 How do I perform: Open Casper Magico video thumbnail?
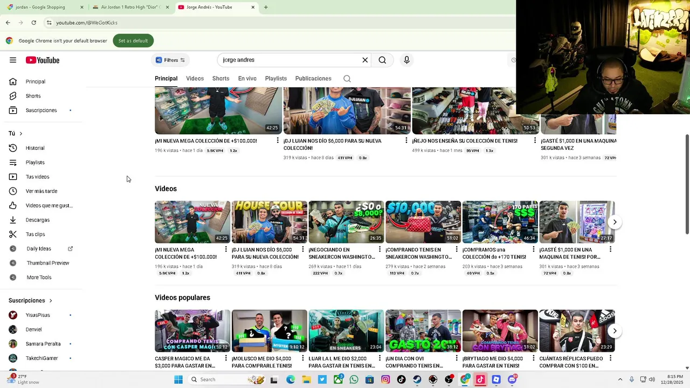pos(192,331)
